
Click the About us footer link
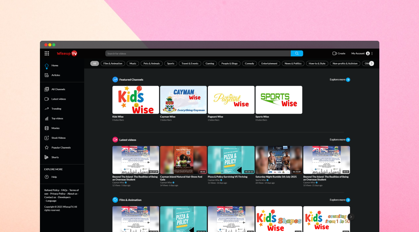72,194
